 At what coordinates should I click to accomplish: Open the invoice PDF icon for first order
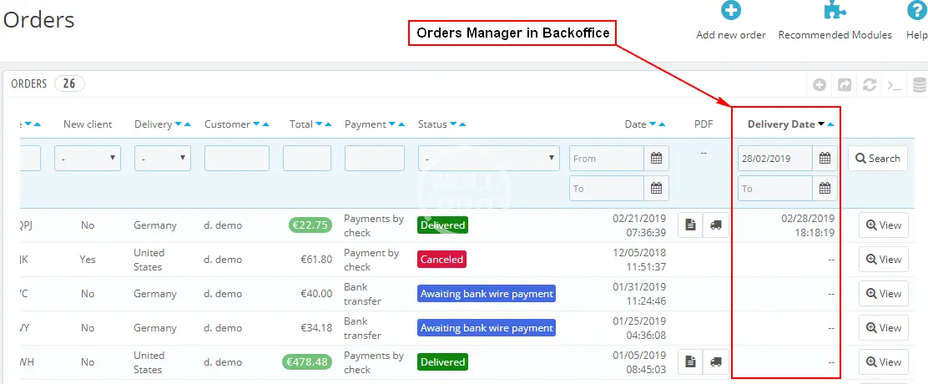point(690,225)
